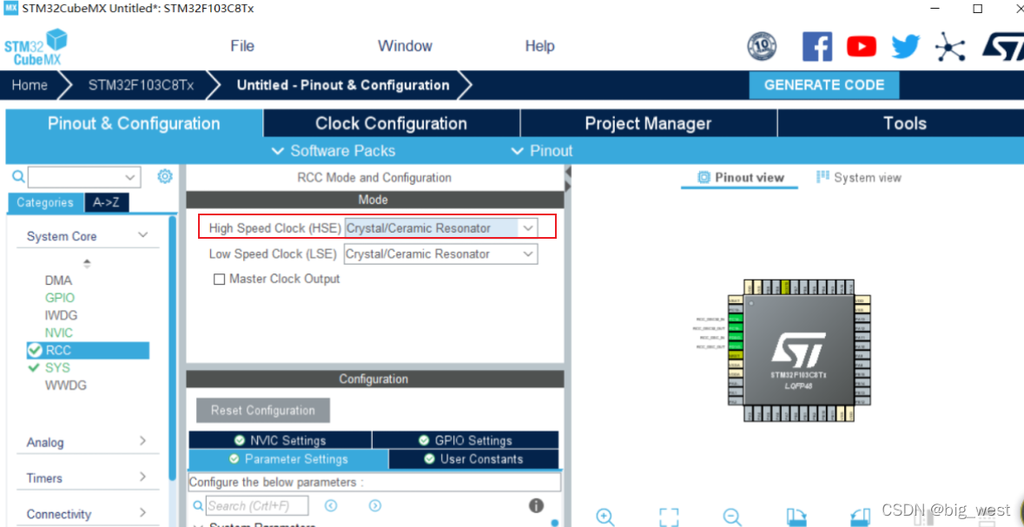Click the parameter Search (Ctrl+F) field

point(257,506)
